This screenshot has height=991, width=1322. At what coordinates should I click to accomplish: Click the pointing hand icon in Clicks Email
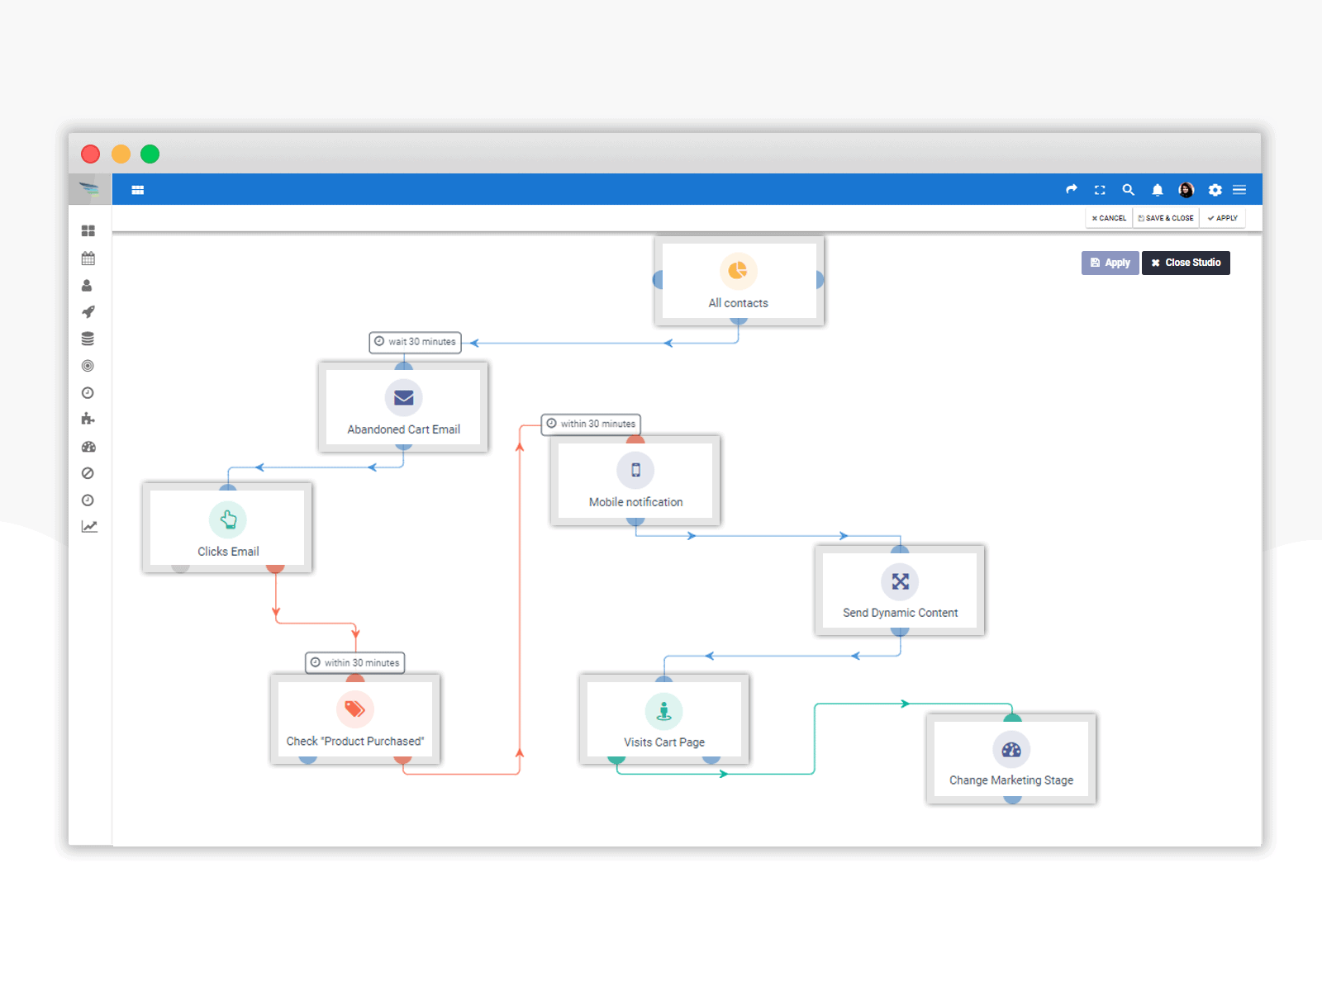228,519
